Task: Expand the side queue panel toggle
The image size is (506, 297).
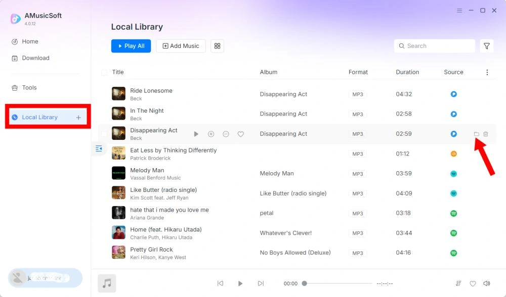Action: click(99, 148)
